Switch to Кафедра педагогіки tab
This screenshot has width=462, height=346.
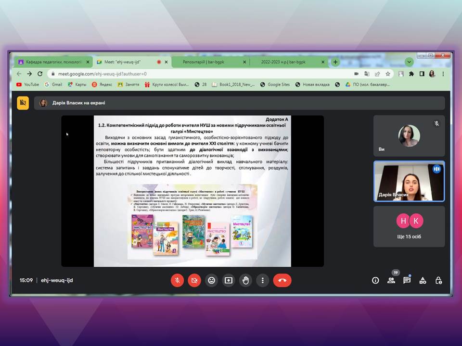point(53,62)
